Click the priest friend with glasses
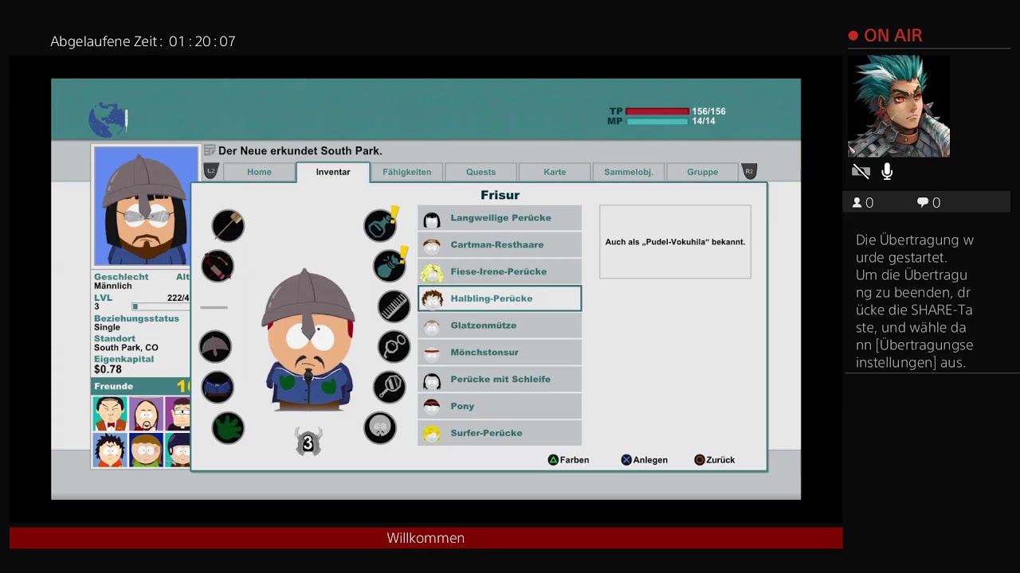 coord(178,414)
